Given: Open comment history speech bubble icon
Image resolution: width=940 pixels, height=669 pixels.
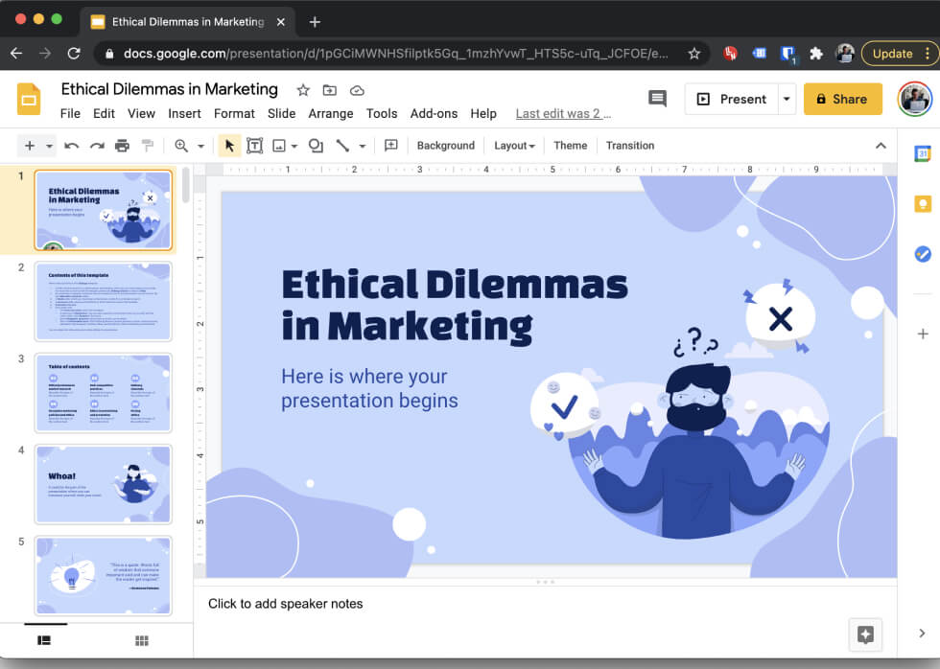Looking at the screenshot, I should [x=657, y=99].
